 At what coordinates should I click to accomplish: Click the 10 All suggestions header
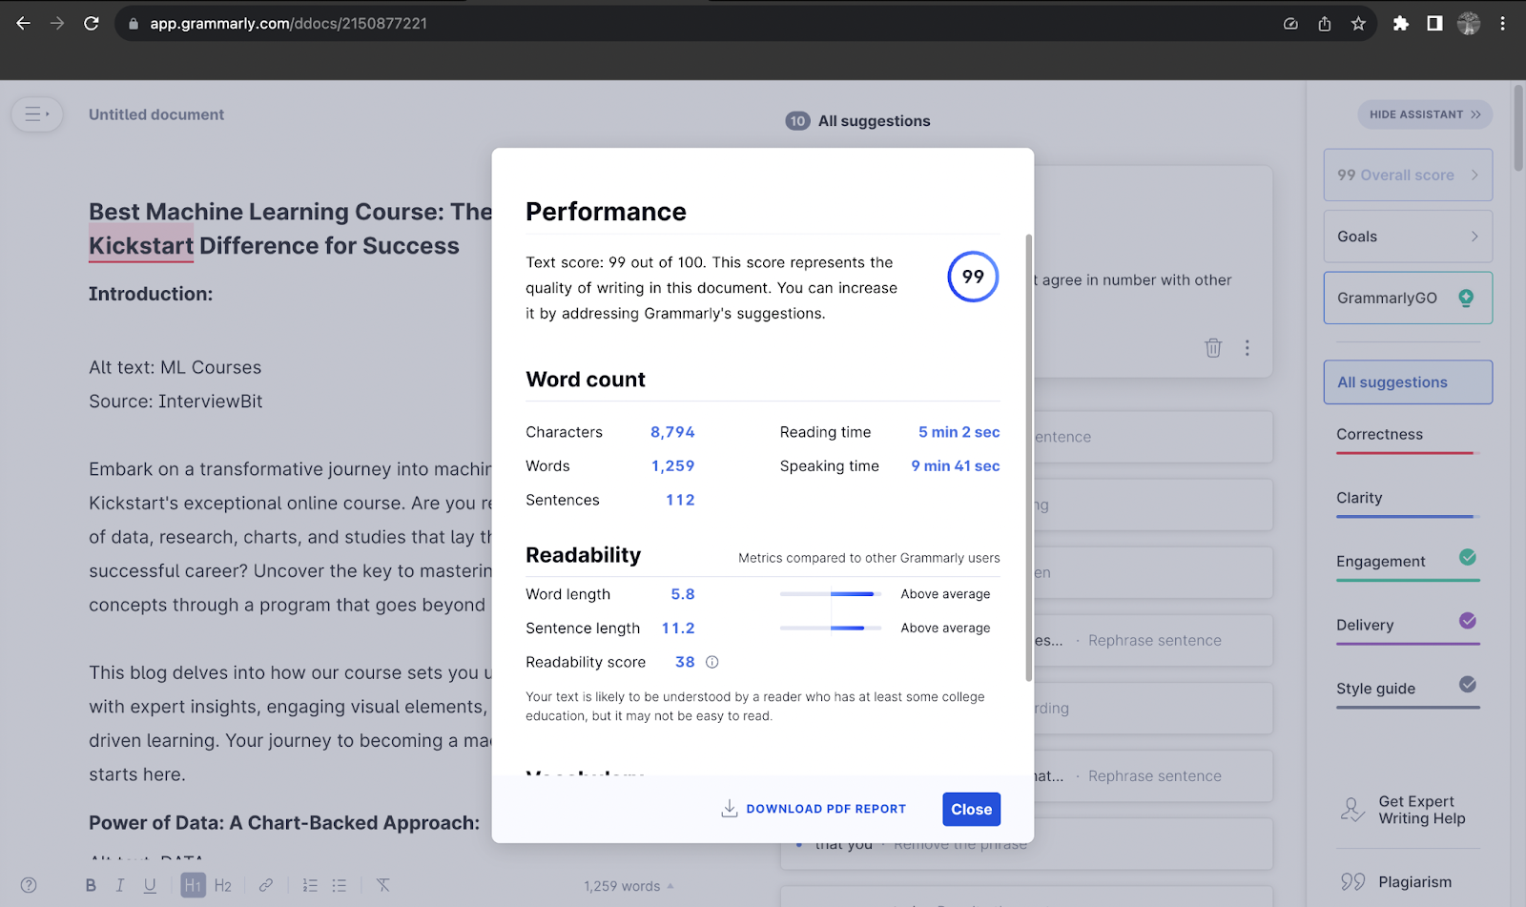857,121
